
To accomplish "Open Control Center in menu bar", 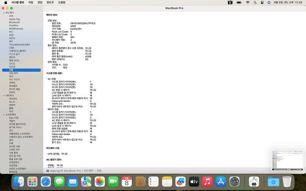I will (x=262, y=3).
